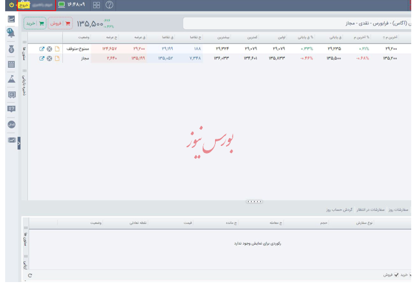
Task: Sort by the کمترین column header
Action: pyautogui.click(x=252, y=37)
